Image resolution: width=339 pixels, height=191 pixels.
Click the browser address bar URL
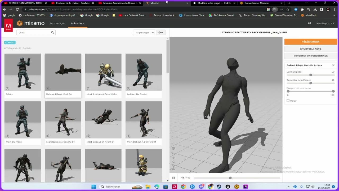click(73, 9)
